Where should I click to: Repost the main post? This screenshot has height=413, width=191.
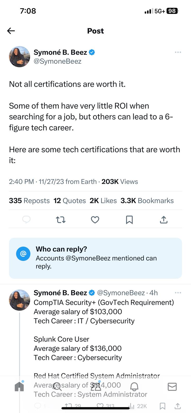click(61, 220)
